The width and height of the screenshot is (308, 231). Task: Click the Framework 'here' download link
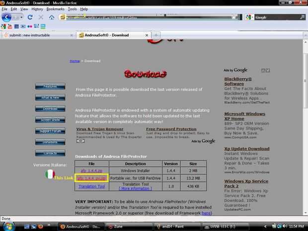click(x=206, y=213)
